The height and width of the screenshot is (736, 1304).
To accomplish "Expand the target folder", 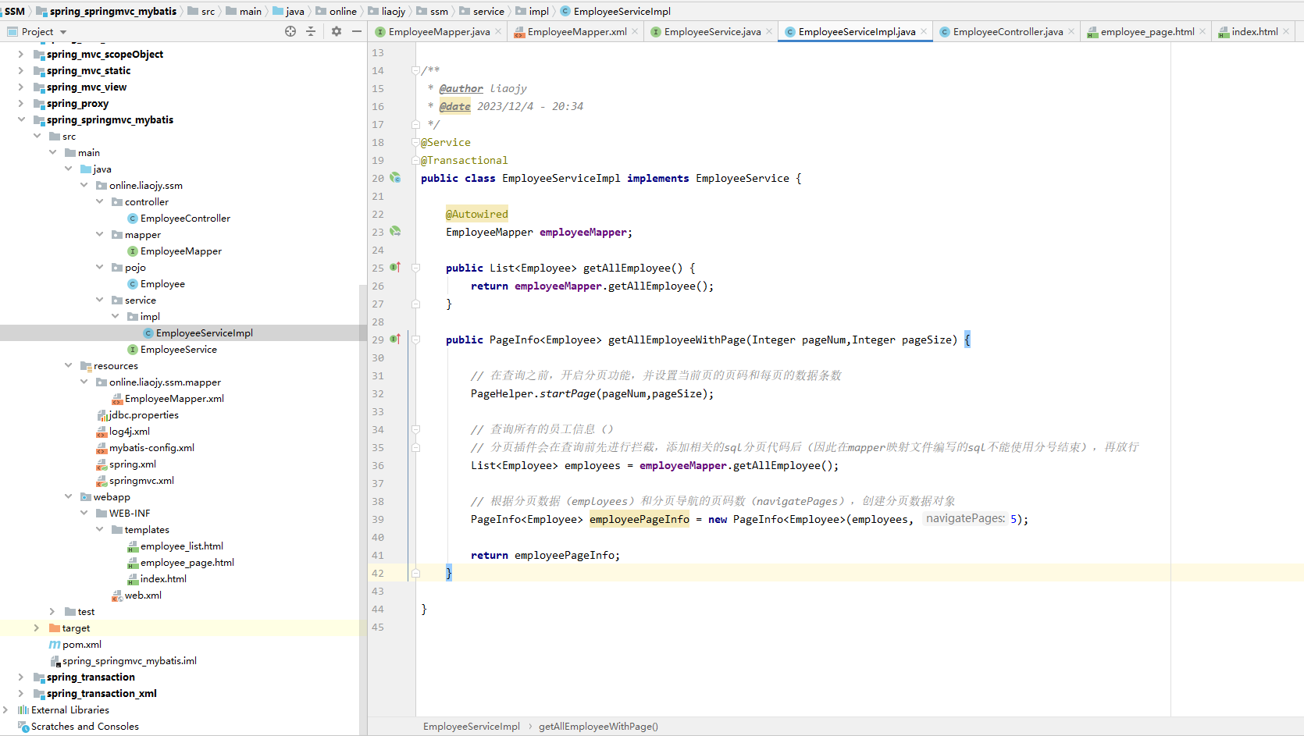I will coord(37,628).
